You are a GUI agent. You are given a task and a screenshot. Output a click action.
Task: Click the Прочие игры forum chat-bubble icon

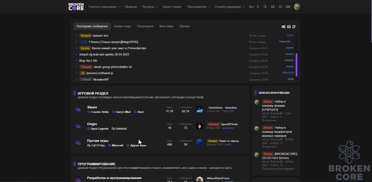pyautogui.click(x=78, y=143)
